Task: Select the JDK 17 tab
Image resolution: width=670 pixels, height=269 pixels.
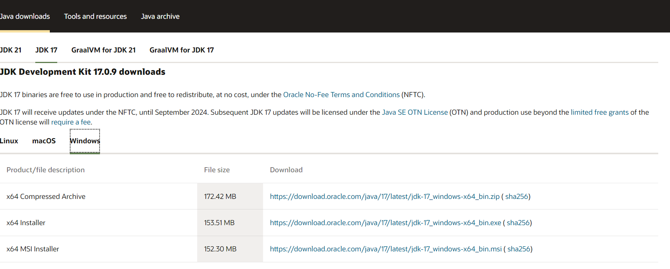Action: pyautogui.click(x=46, y=50)
